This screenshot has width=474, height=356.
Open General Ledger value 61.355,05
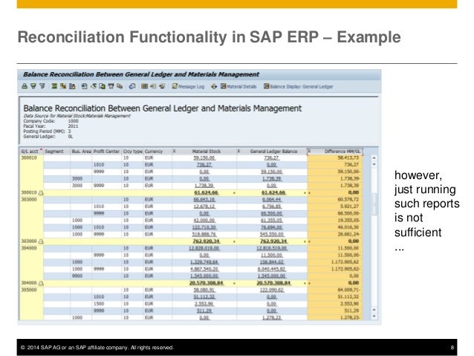point(271,221)
